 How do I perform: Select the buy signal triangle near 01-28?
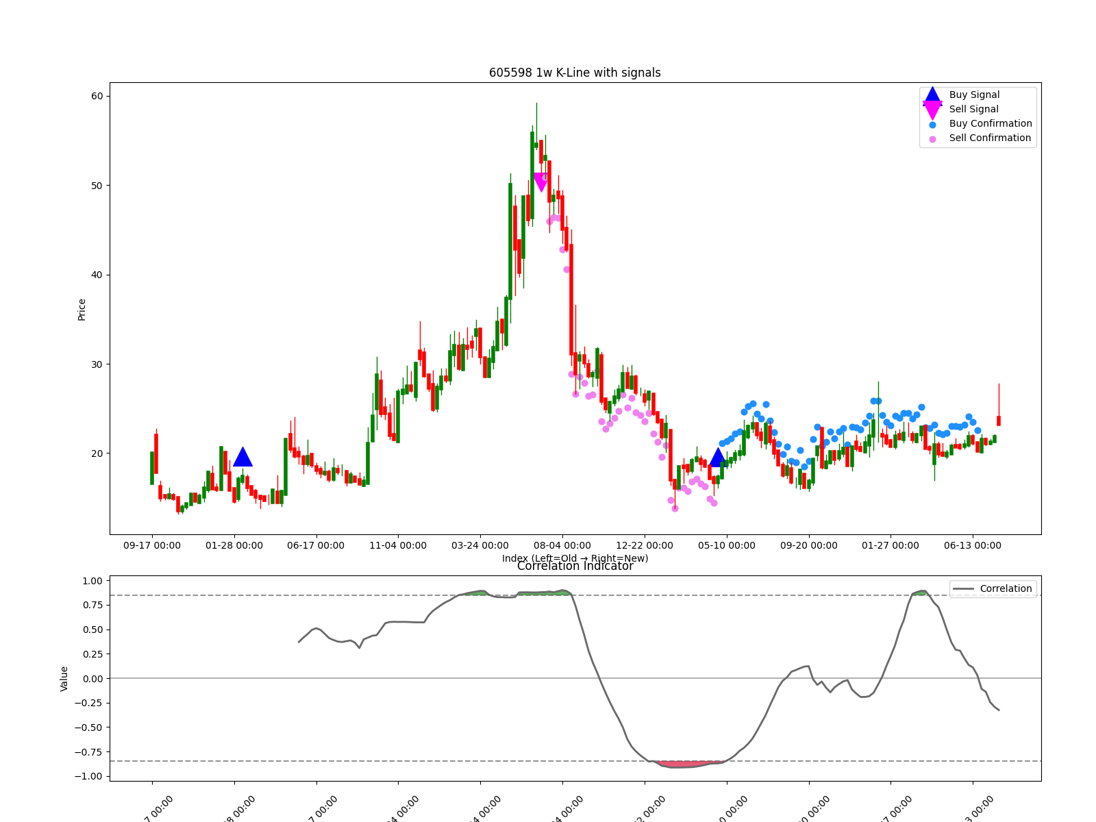(242, 457)
